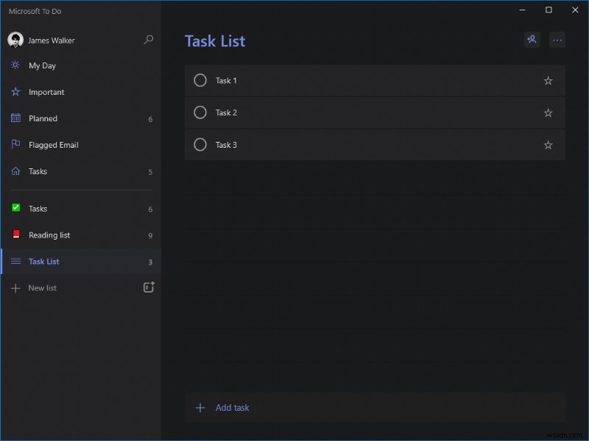This screenshot has height=441, width=589.
Task: Mark Task 2 as important with star
Action: 548,113
